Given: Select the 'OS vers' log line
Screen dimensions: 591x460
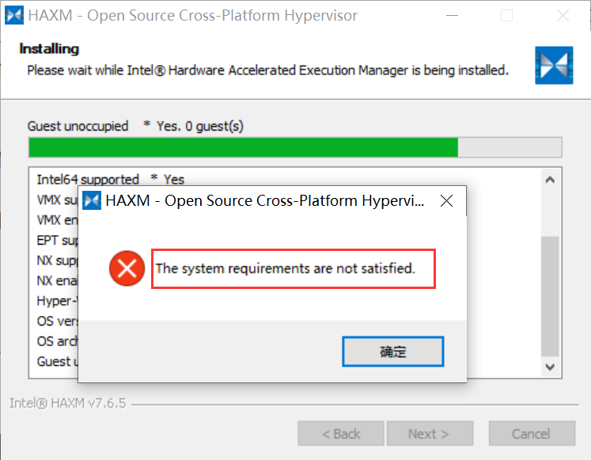Looking at the screenshot, I should pyautogui.click(x=57, y=321).
